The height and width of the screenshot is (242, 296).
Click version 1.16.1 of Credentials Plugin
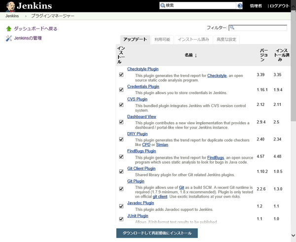tap(262, 90)
